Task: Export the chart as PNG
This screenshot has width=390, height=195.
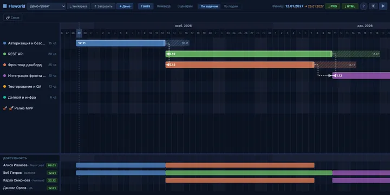Action: pos(333,6)
